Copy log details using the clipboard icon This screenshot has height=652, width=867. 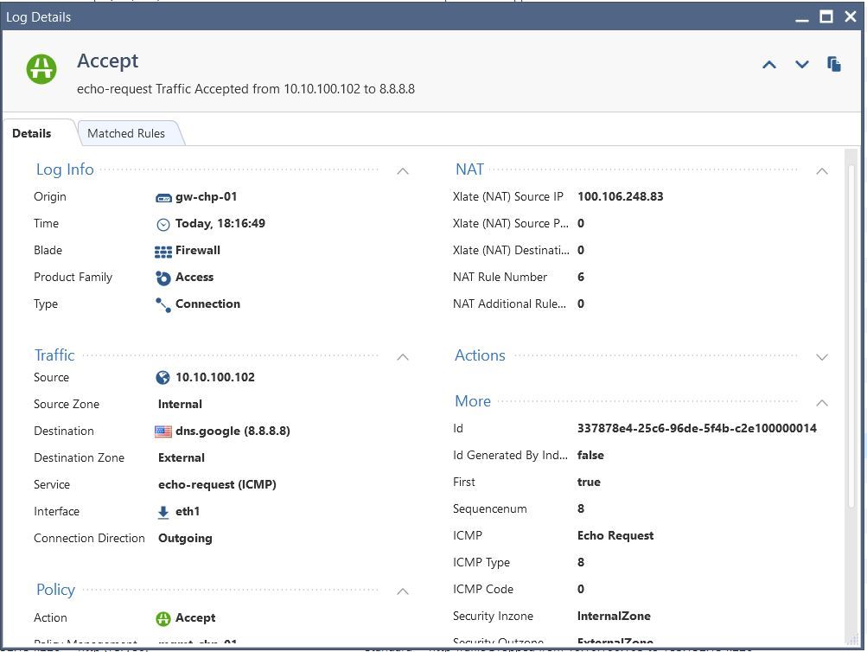coord(834,65)
